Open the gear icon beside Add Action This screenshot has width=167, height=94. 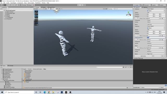click(x=162, y=56)
